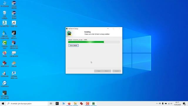The image size is (188, 106).
Task: Open Task View from the taskbar
Action: click(51, 103)
